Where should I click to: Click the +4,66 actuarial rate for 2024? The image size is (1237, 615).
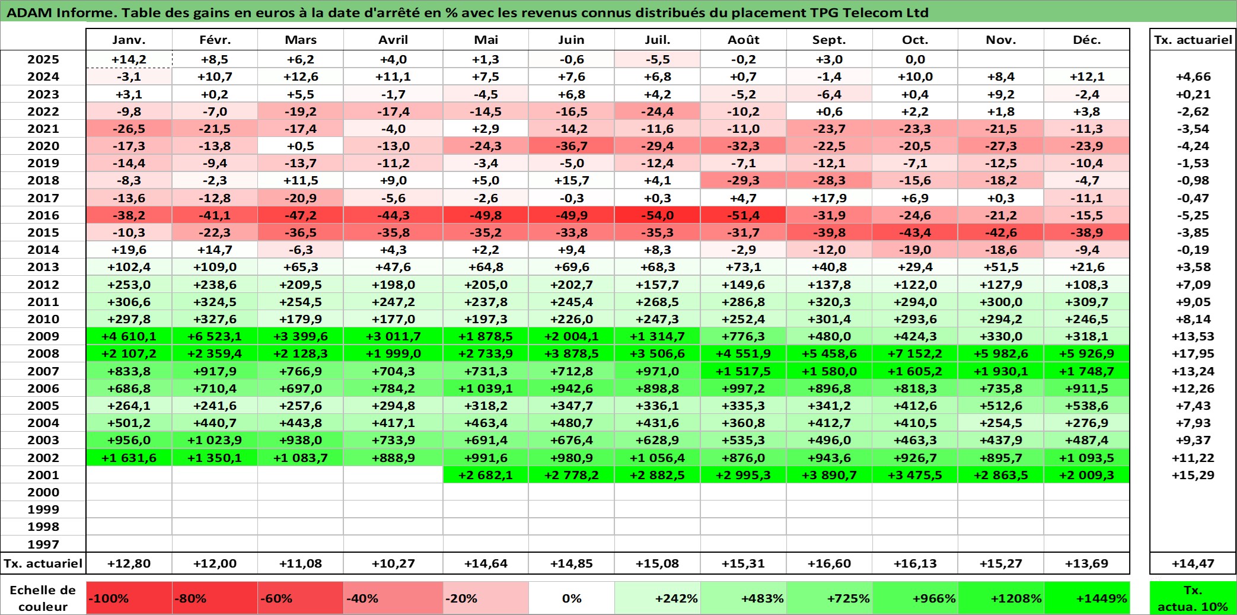(x=1193, y=77)
